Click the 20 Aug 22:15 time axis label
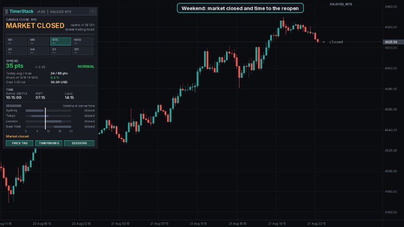The width and height of the screenshot is (404, 227). click(81, 224)
